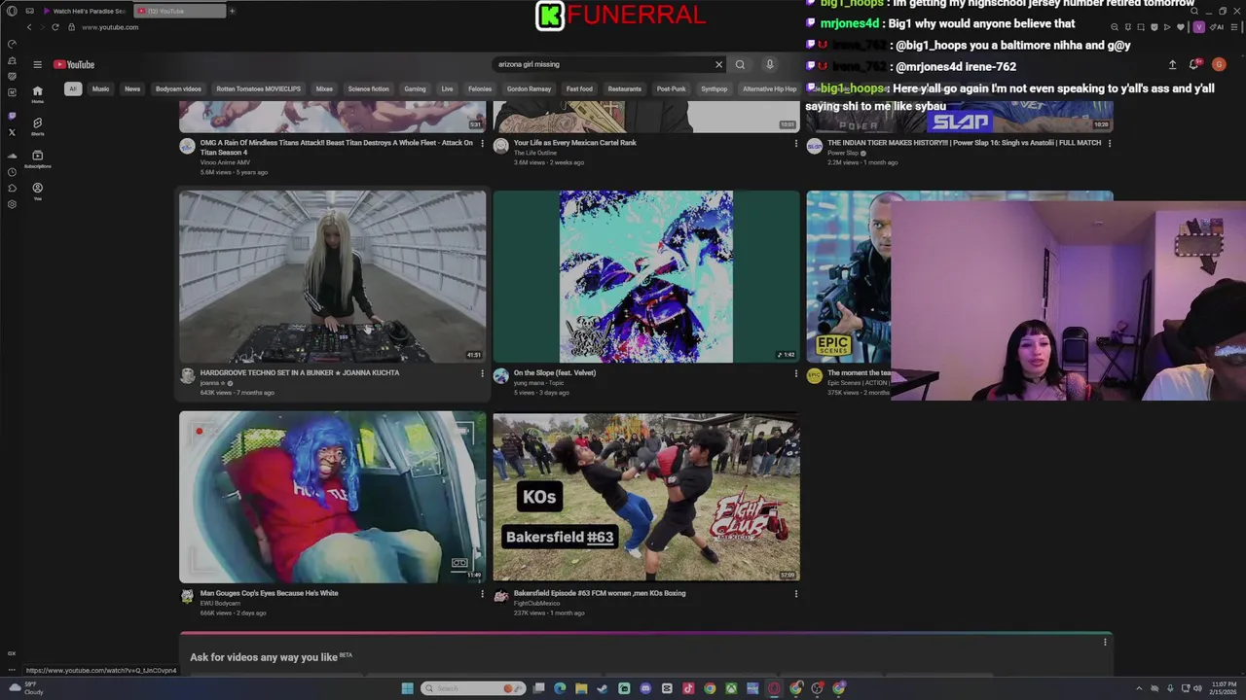The width and height of the screenshot is (1246, 700).
Task: Open the more options for the Hardgroove Techno video
Action: [x=482, y=373]
